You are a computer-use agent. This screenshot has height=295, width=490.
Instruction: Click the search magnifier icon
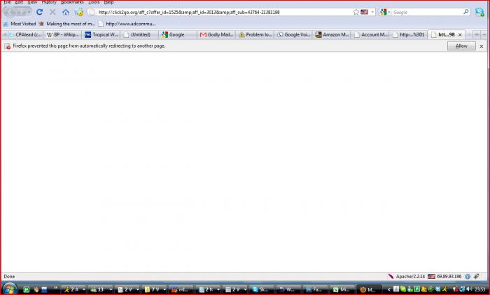[466, 12]
